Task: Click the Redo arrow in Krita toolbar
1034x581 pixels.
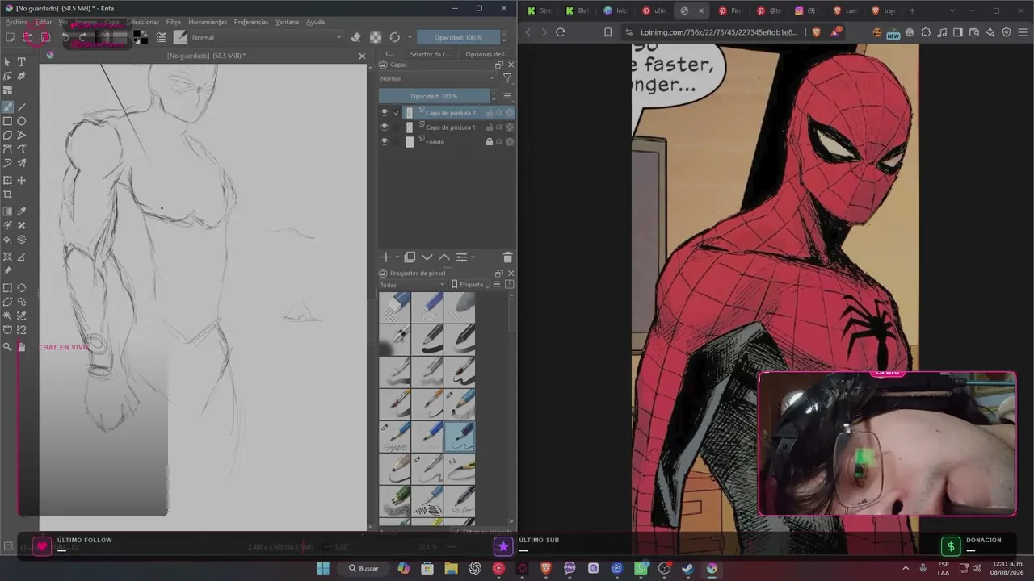Action: point(82,37)
